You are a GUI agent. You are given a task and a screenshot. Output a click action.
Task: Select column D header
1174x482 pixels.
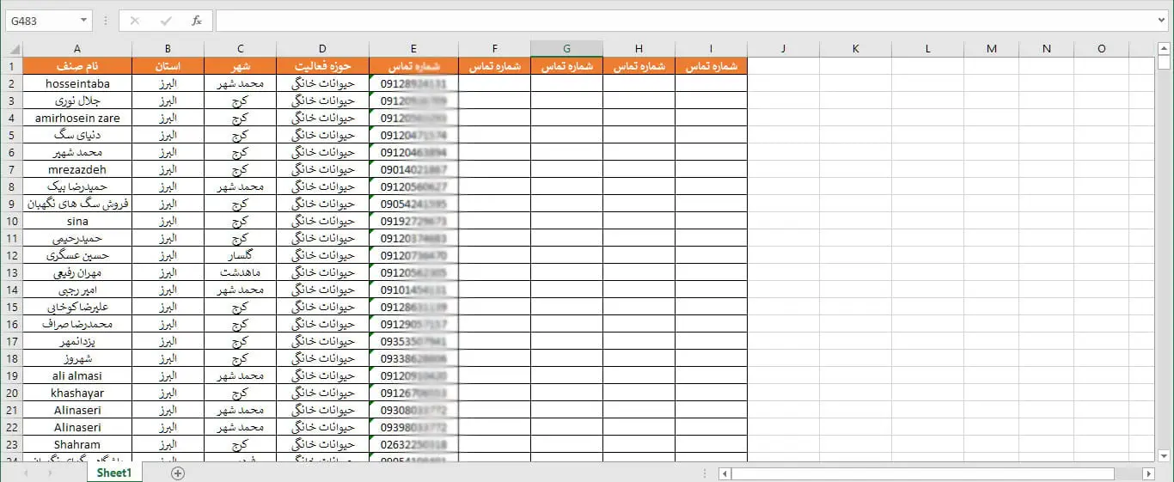pyautogui.click(x=322, y=49)
